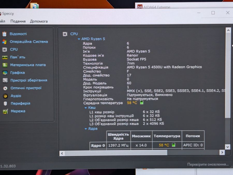Click the green temperature indicator in Ядро 0 row
This screenshot has height=175, width=233.
coord(173,145)
